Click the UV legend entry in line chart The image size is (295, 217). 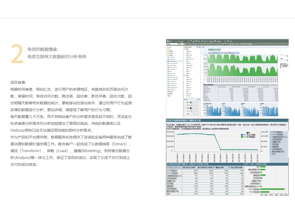coord(247,135)
